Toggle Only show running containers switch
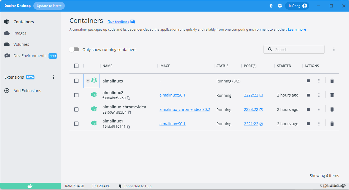 click(x=74, y=49)
